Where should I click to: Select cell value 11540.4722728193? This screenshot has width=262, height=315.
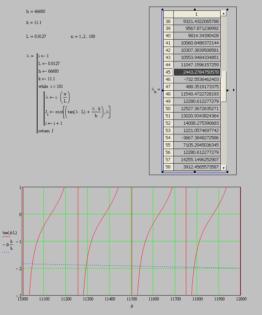click(197, 94)
